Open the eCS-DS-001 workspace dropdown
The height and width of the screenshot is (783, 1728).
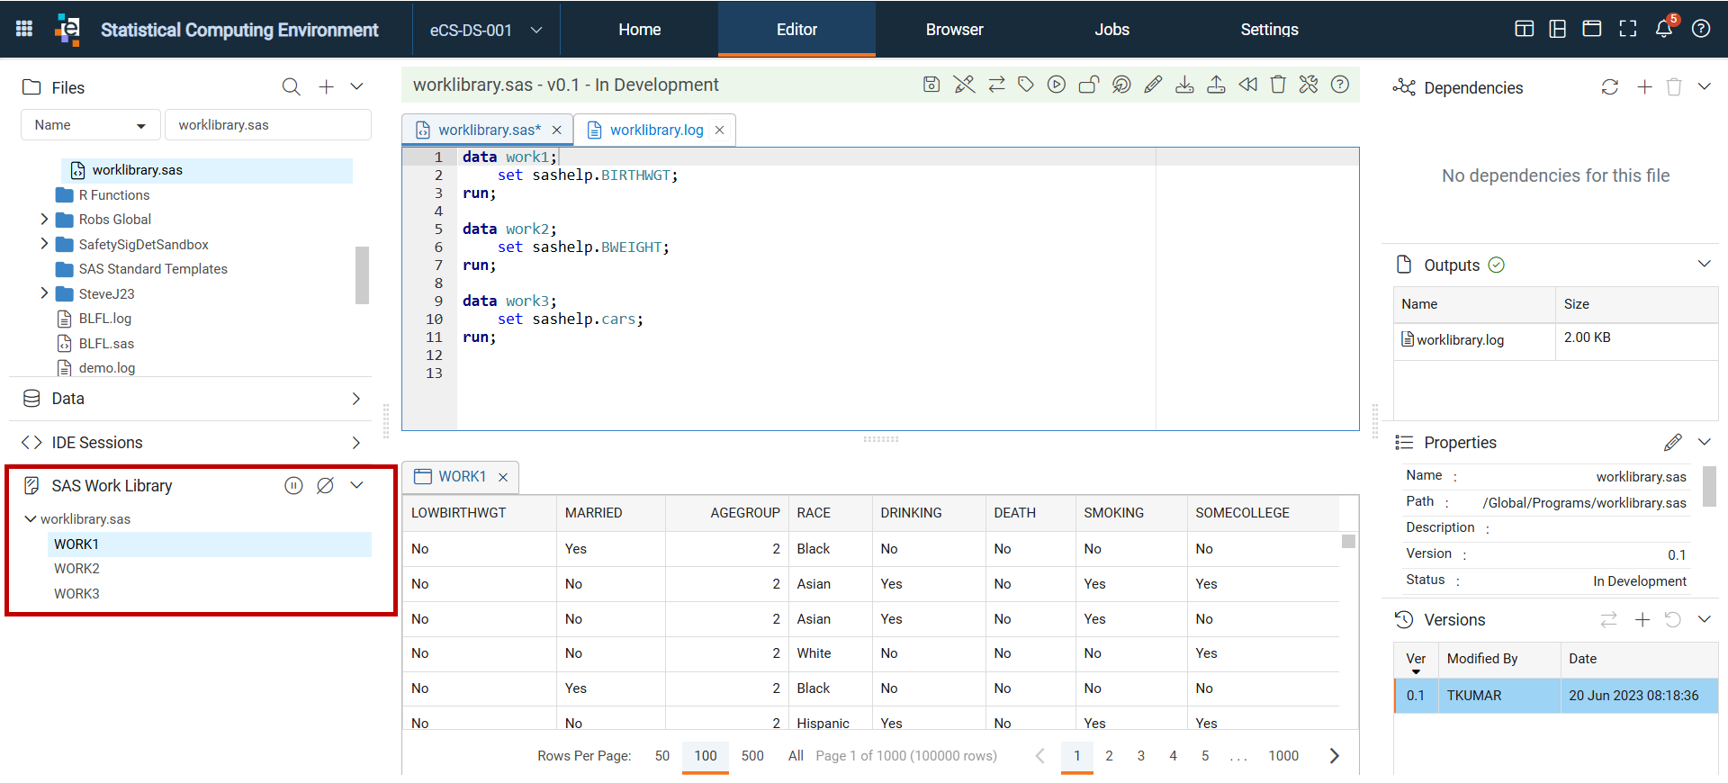tap(486, 30)
